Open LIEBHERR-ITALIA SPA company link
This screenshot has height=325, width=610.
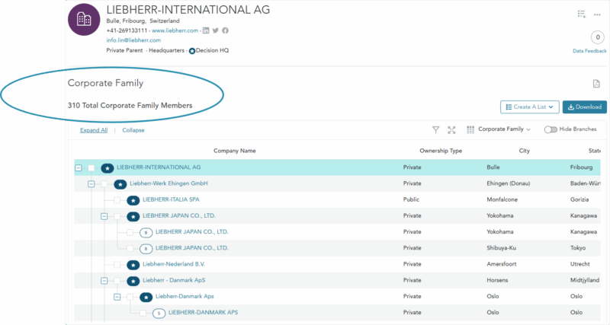pyautogui.click(x=171, y=199)
